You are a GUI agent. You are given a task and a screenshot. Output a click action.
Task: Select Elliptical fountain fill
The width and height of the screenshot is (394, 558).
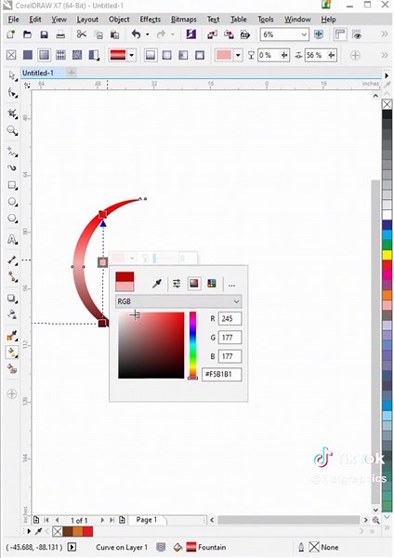tap(166, 55)
